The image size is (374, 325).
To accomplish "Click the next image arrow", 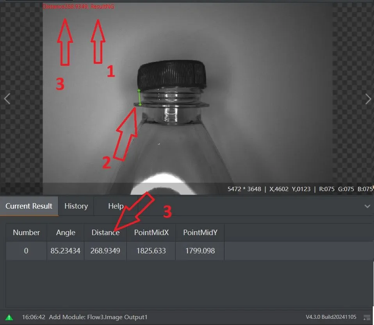I will tap(368, 99).
